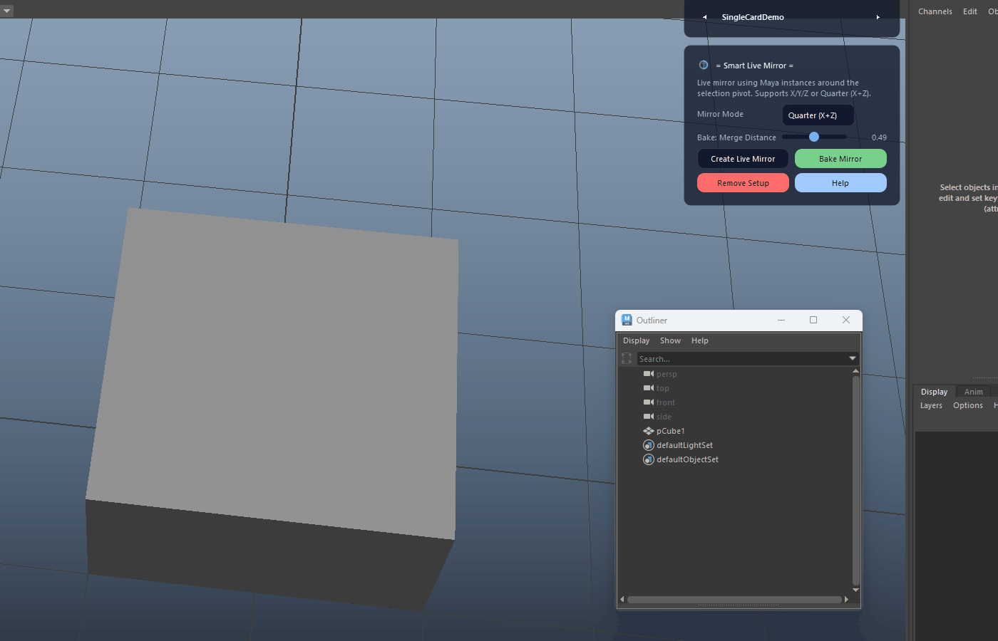The height and width of the screenshot is (641, 998).
Task: Open the layer editor Options menu
Action: point(967,405)
